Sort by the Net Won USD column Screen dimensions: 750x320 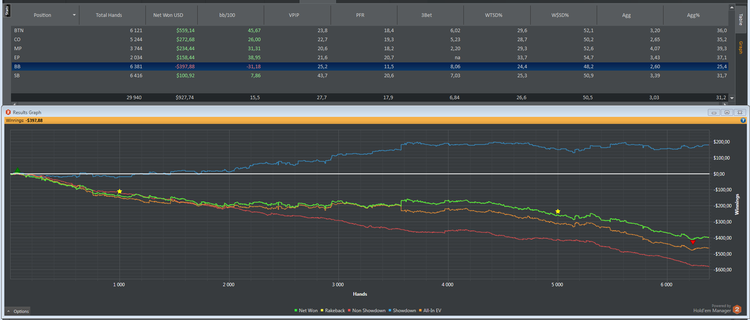click(168, 15)
